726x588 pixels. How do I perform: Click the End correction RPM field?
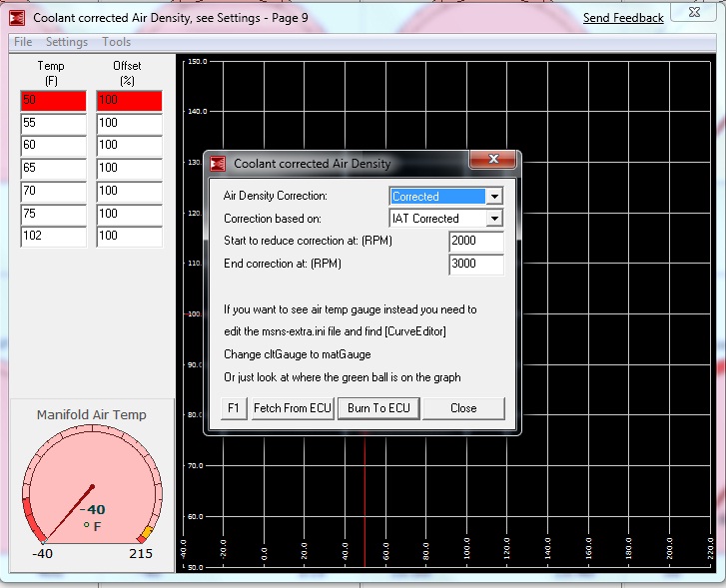(x=475, y=265)
